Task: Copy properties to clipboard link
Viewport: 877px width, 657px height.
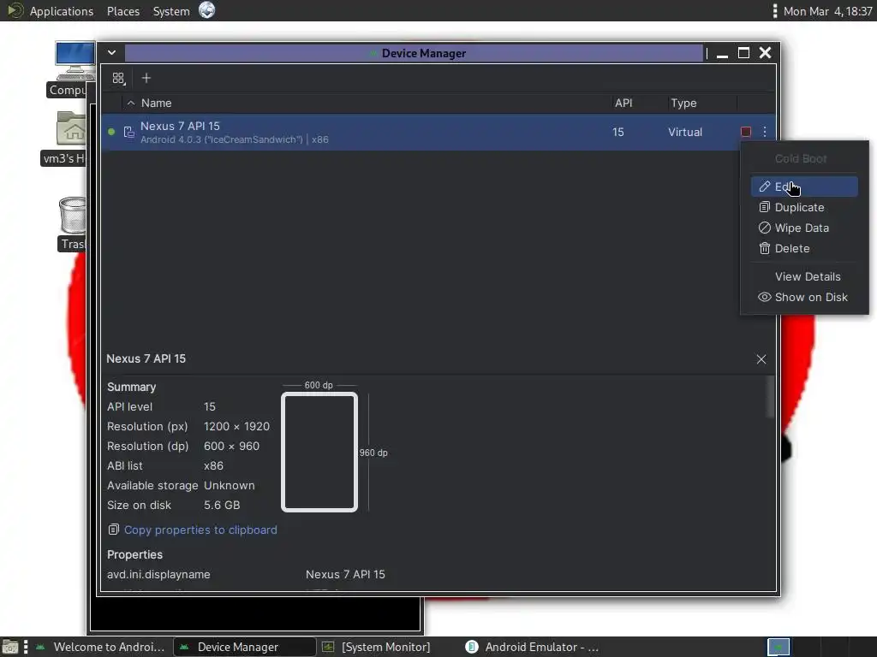Action: (200, 530)
